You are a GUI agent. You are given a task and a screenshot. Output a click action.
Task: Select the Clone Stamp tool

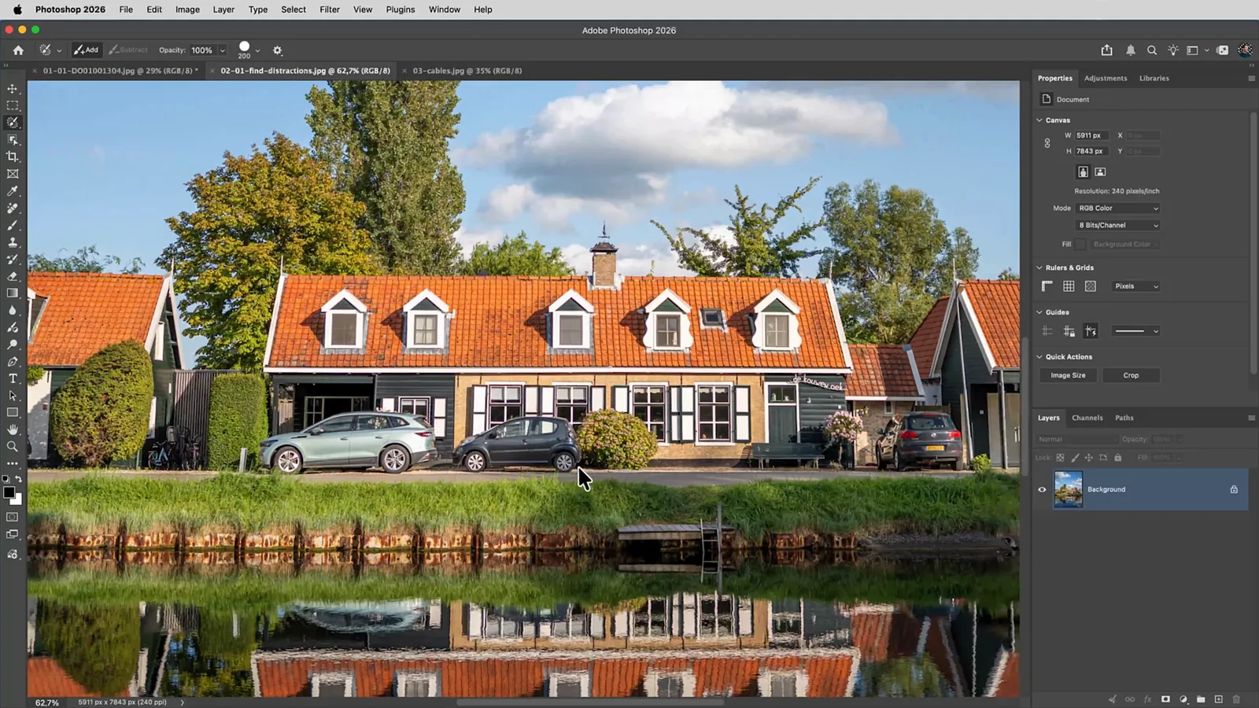pos(13,242)
